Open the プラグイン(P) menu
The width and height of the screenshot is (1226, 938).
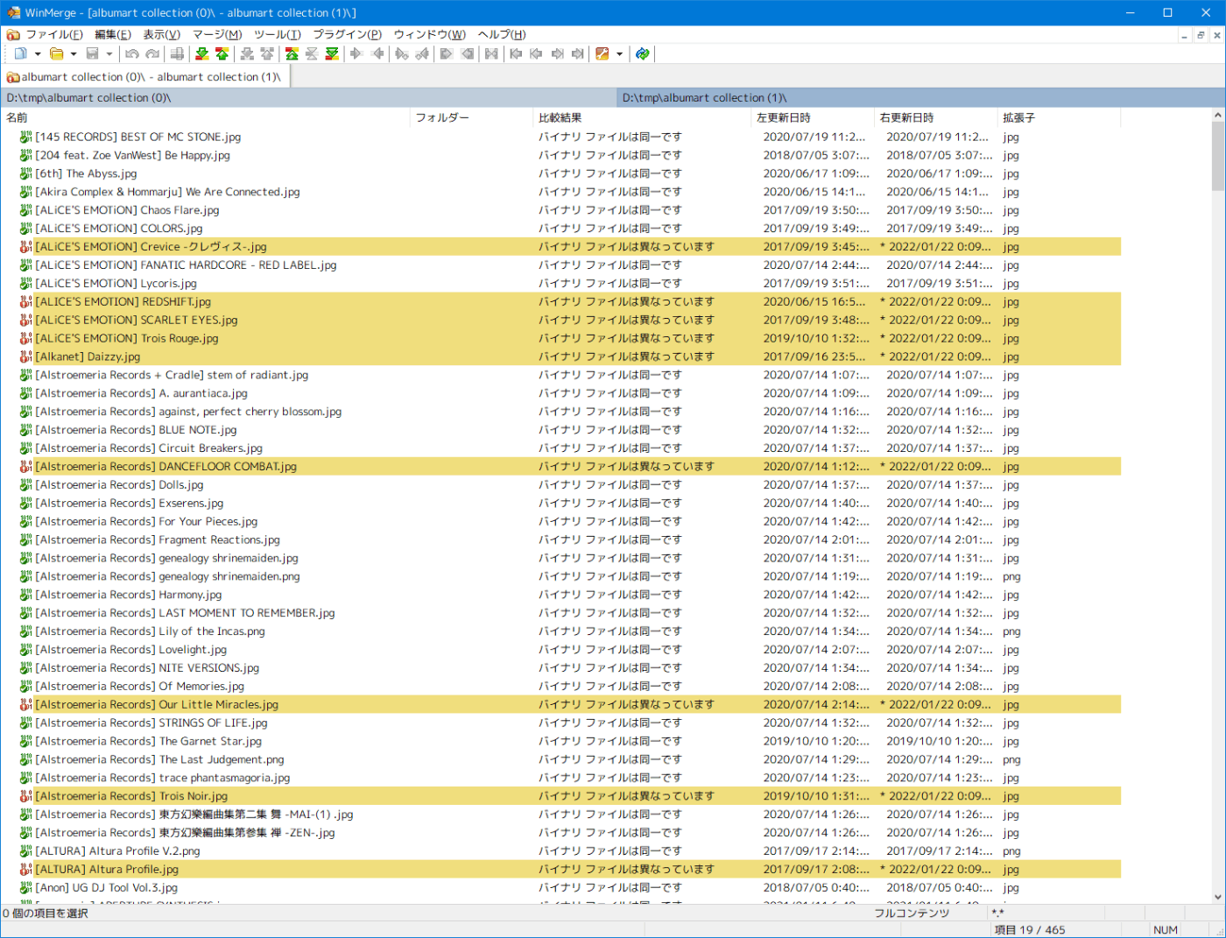[347, 34]
